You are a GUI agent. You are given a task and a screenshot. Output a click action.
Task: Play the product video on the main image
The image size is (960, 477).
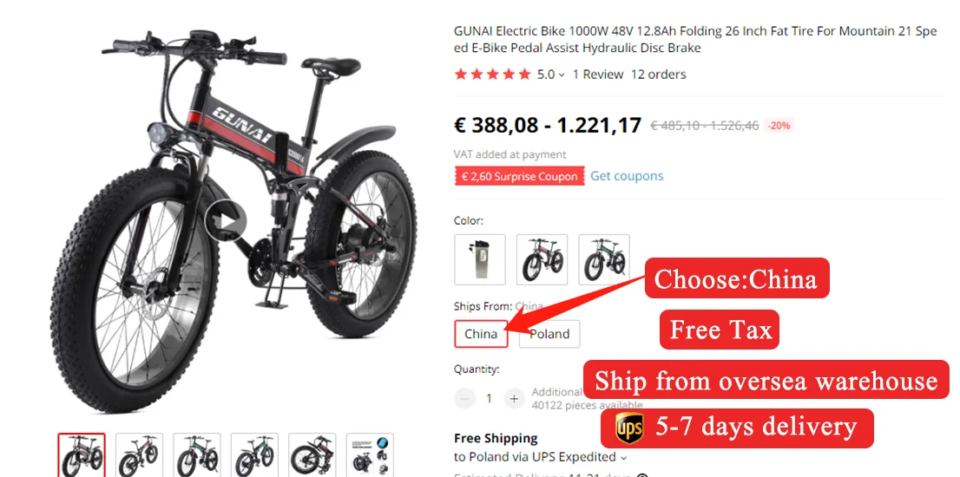tap(226, 219)
